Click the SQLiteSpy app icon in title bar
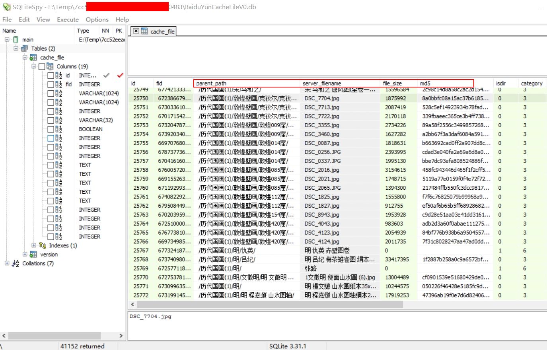Image resolution: width=547 pixels, height=350 pixels. (x=6, y=7)
